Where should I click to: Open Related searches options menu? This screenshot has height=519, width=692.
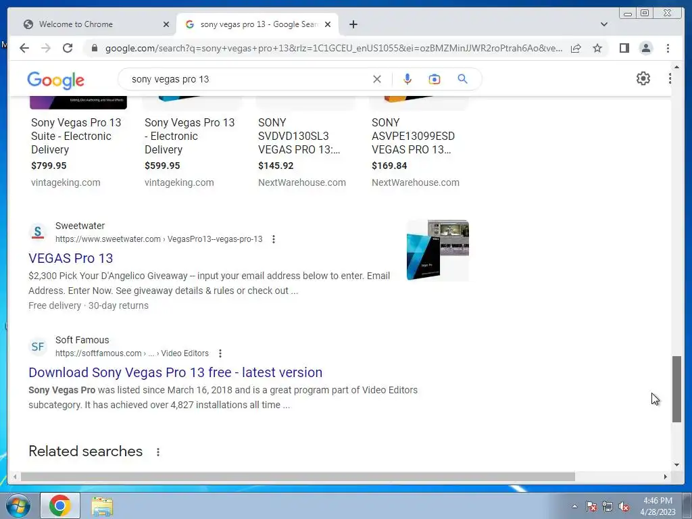tap(158, 452)
